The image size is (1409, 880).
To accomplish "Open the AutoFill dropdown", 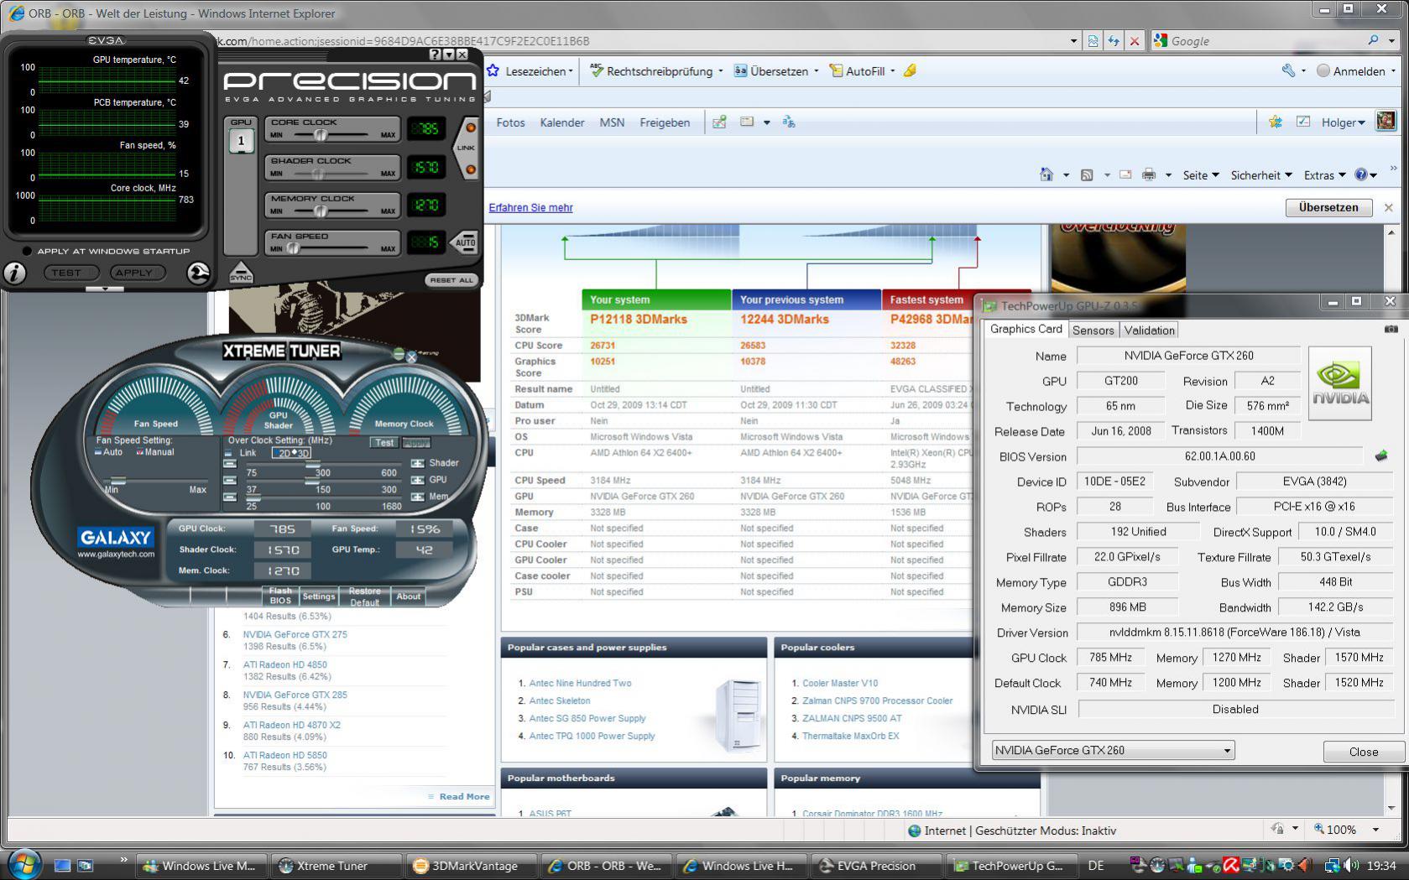I will (892, 71).
